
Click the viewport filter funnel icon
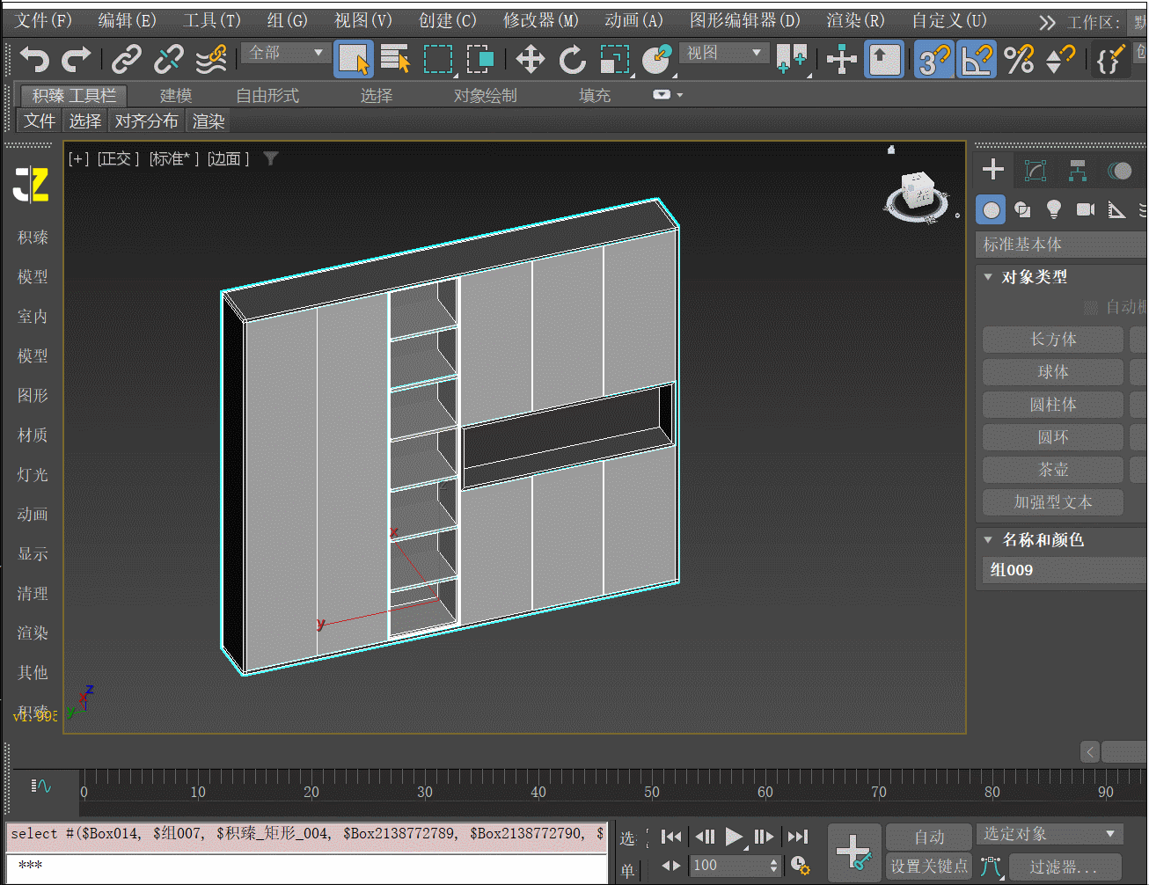[271, 158]
